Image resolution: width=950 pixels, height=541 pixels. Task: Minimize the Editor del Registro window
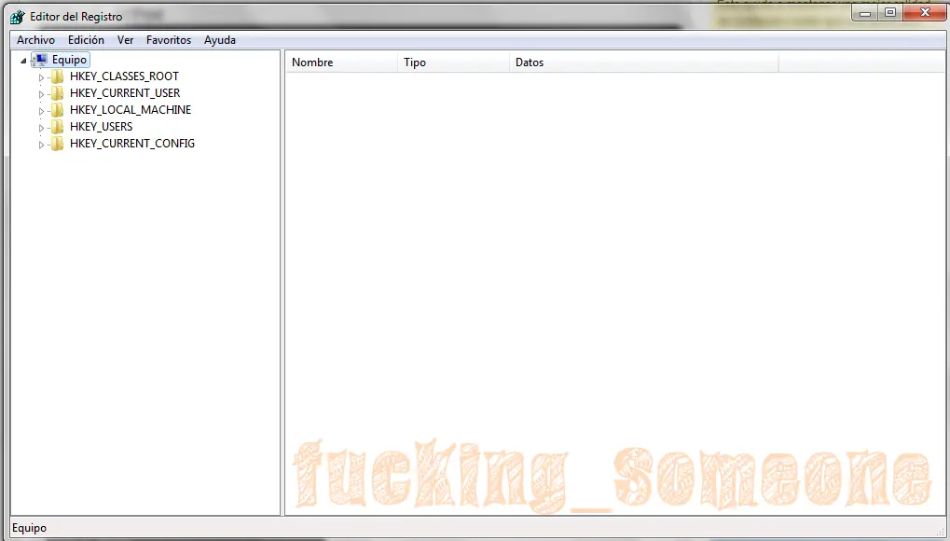pyautogui.click(x=865, y=13)
